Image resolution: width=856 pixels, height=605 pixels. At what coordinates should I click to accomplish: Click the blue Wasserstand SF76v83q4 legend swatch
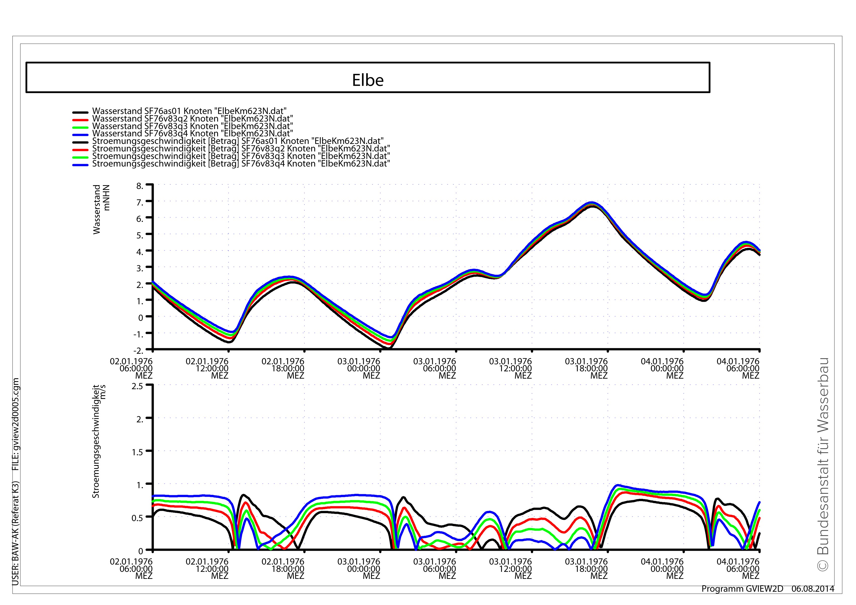tap(80, 135)
